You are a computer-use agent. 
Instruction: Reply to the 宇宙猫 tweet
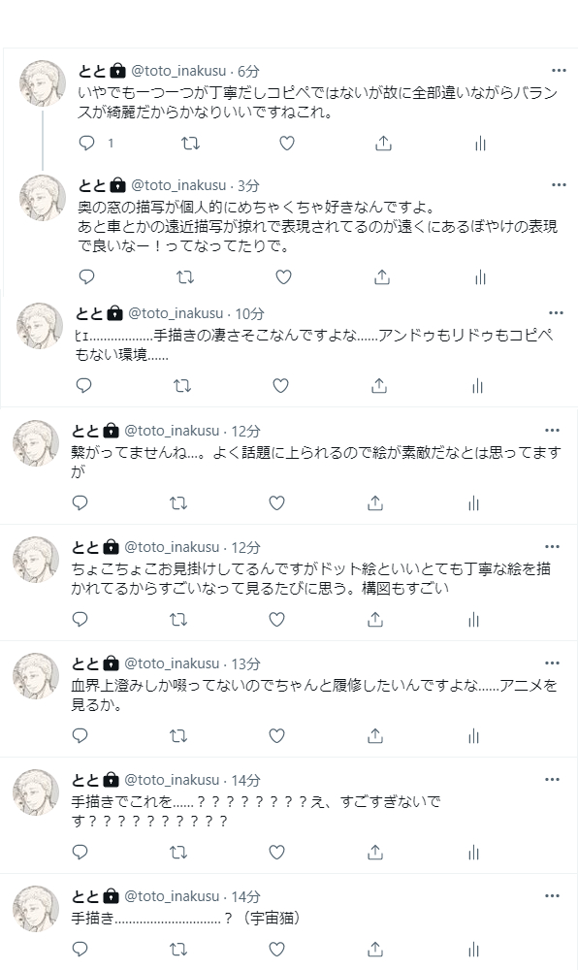(80, 949)
